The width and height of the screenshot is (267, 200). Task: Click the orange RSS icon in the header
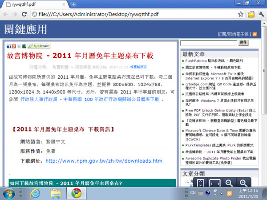click(x=255, y=34)
